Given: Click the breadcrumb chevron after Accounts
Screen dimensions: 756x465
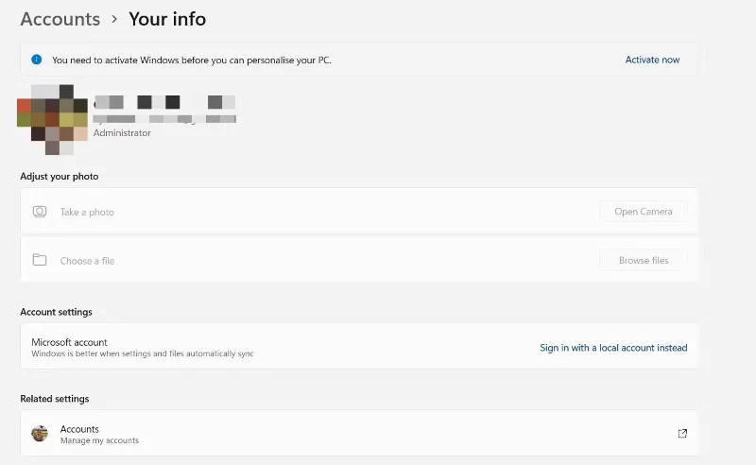Looking at the screenshot, I should (x=114, y=19).
